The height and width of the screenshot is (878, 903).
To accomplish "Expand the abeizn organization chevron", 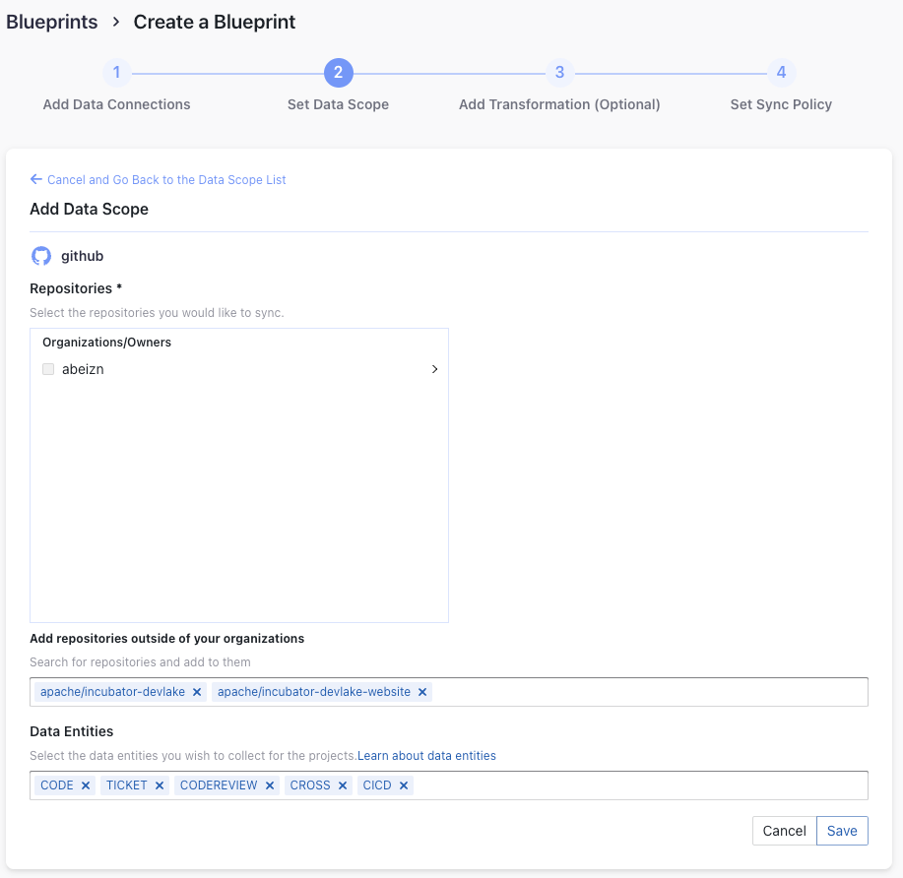I will tap(434, 369).
